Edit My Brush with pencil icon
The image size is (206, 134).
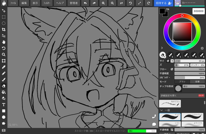178,105
